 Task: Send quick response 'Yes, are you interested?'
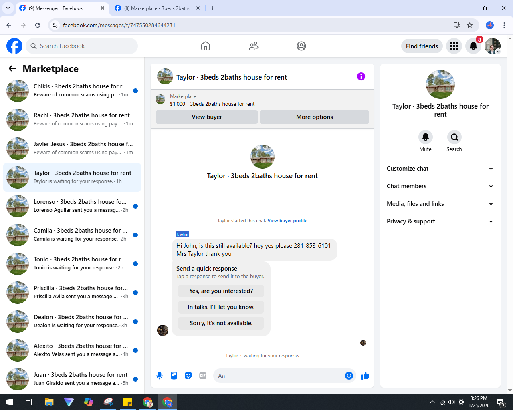click(x=221, y=291)
